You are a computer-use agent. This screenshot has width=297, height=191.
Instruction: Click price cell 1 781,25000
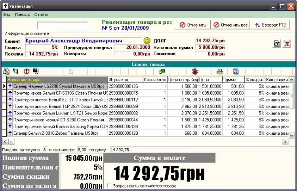[x=210, y=126]
